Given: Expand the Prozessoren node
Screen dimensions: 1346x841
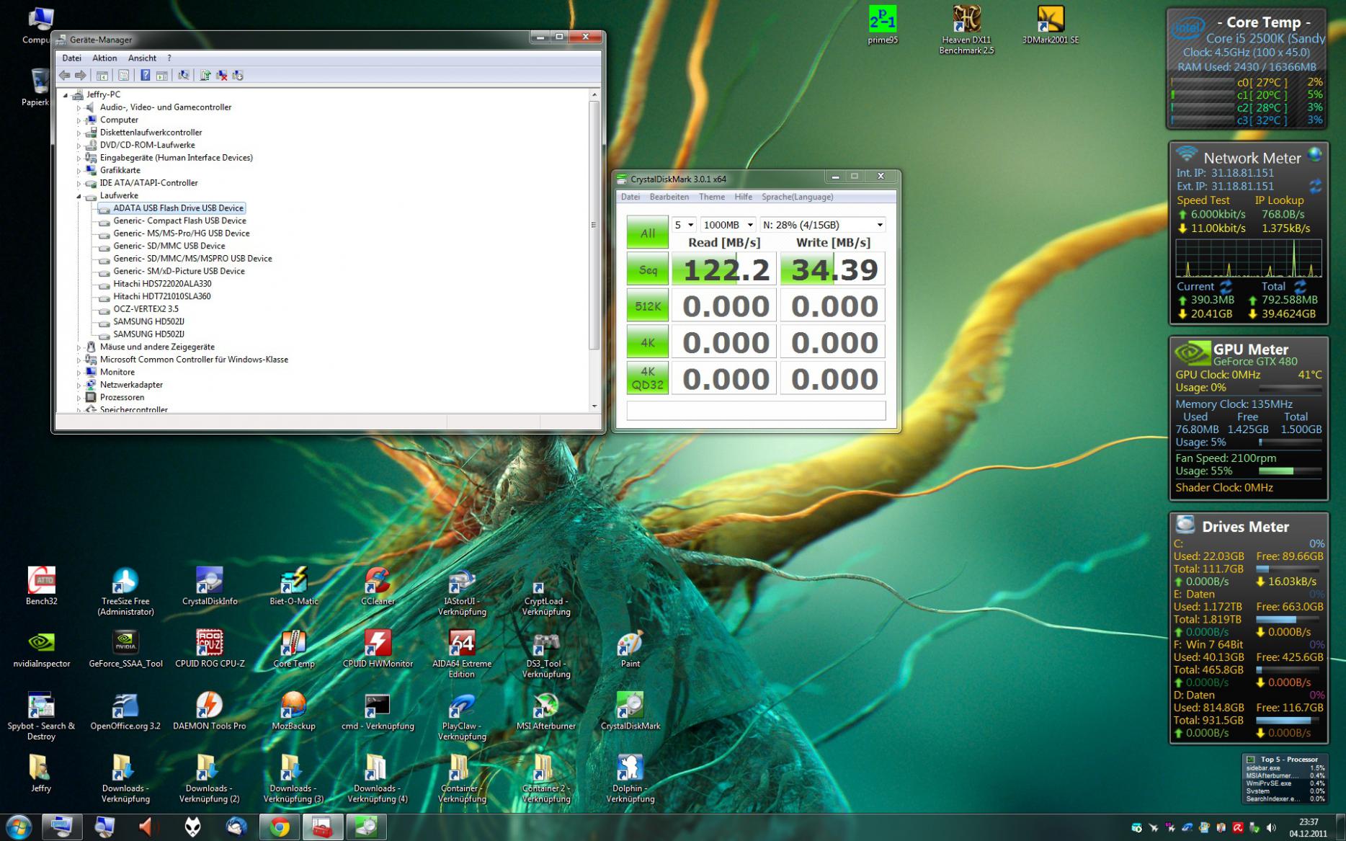Looking at the screenshot, I should [79, 398].
